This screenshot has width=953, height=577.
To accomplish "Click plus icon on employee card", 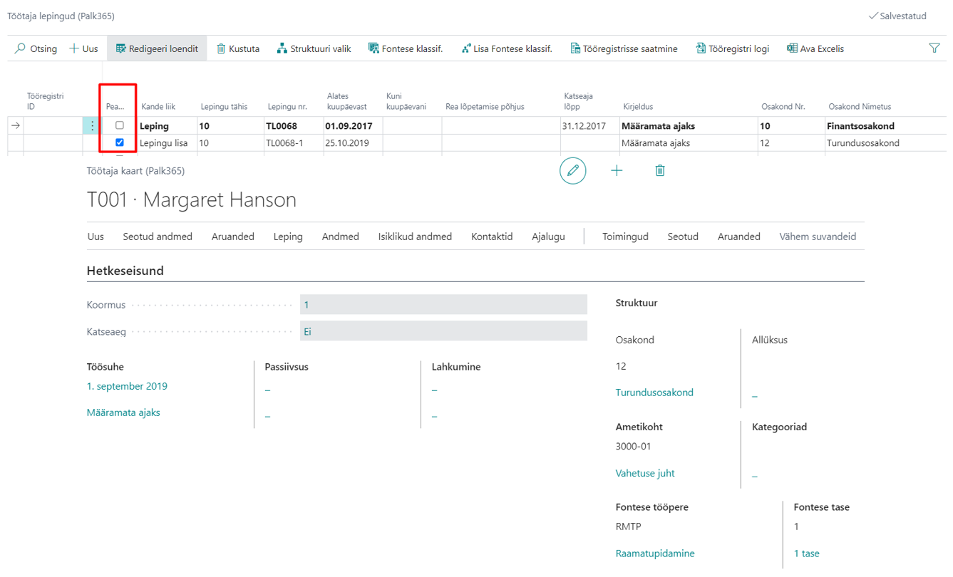I will [x=617, y=170].
